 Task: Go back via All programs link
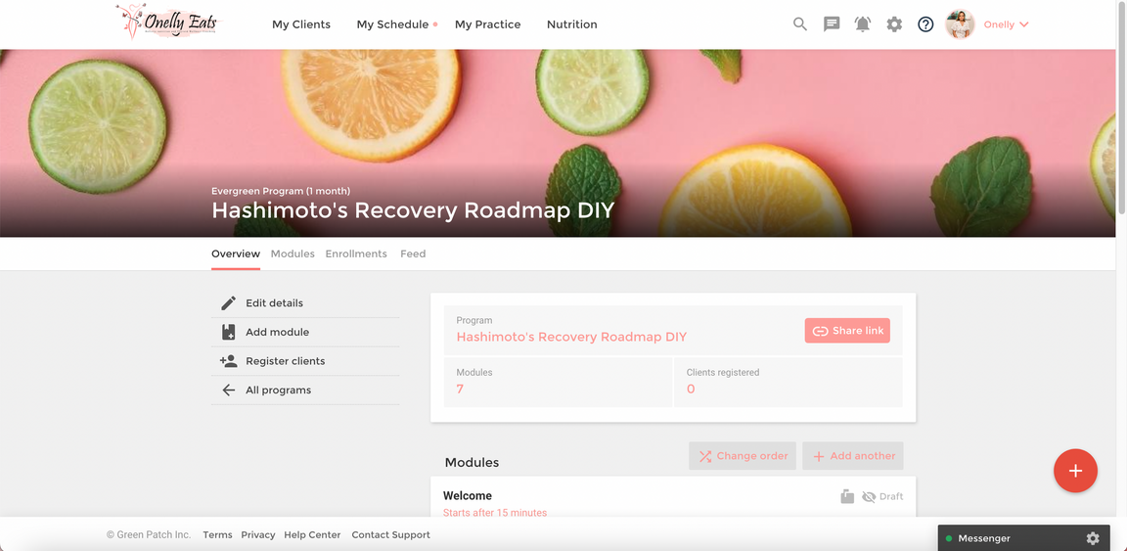(x=278, y=390)
